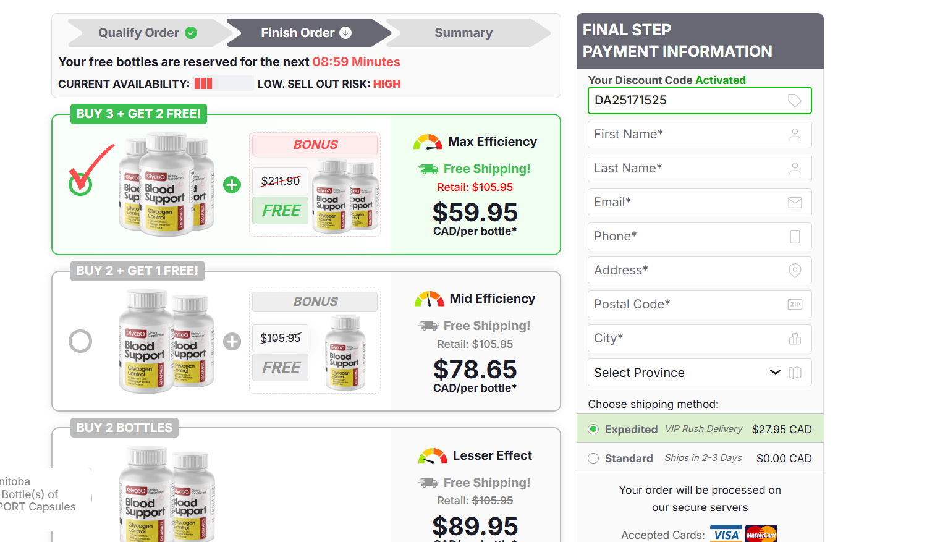Click the location pin icon in Address field
Screen dimensions: 927x542
pyautogui.click(x=795, y=271)
